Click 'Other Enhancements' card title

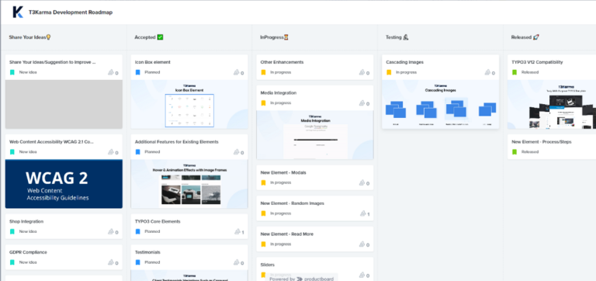click(282, 62)
